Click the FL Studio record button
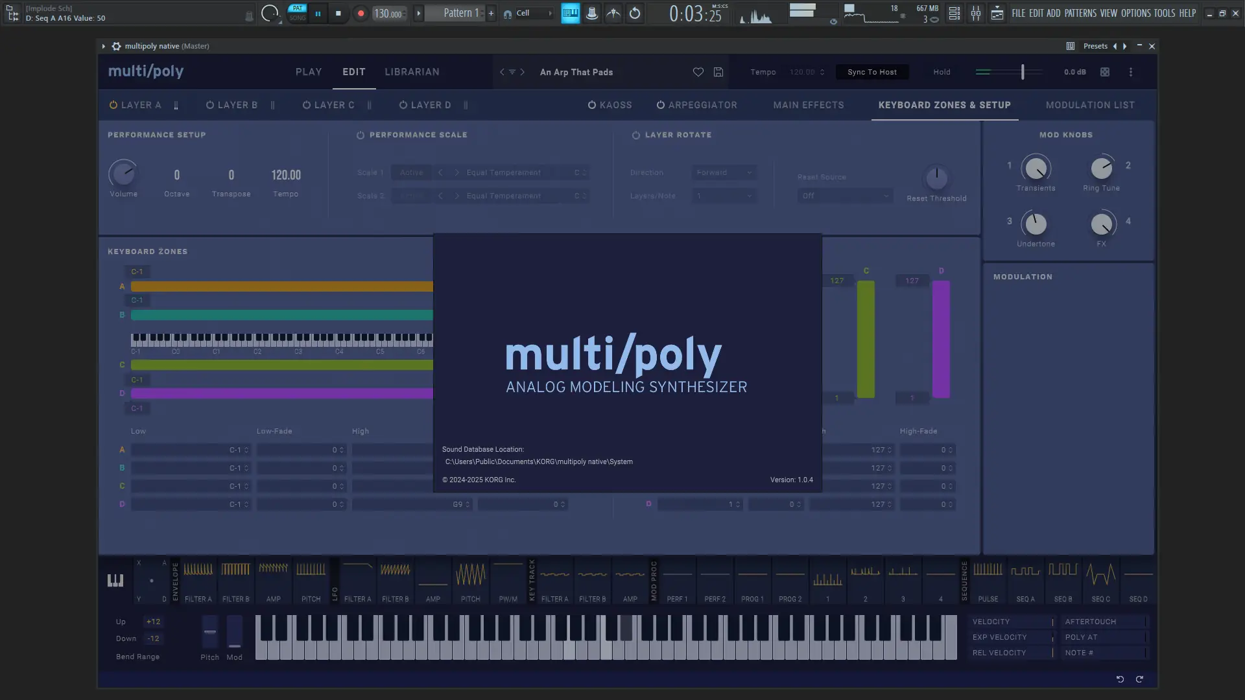Image resolution: width=1245 pixels, height=700 pixels. pos(361,13)
